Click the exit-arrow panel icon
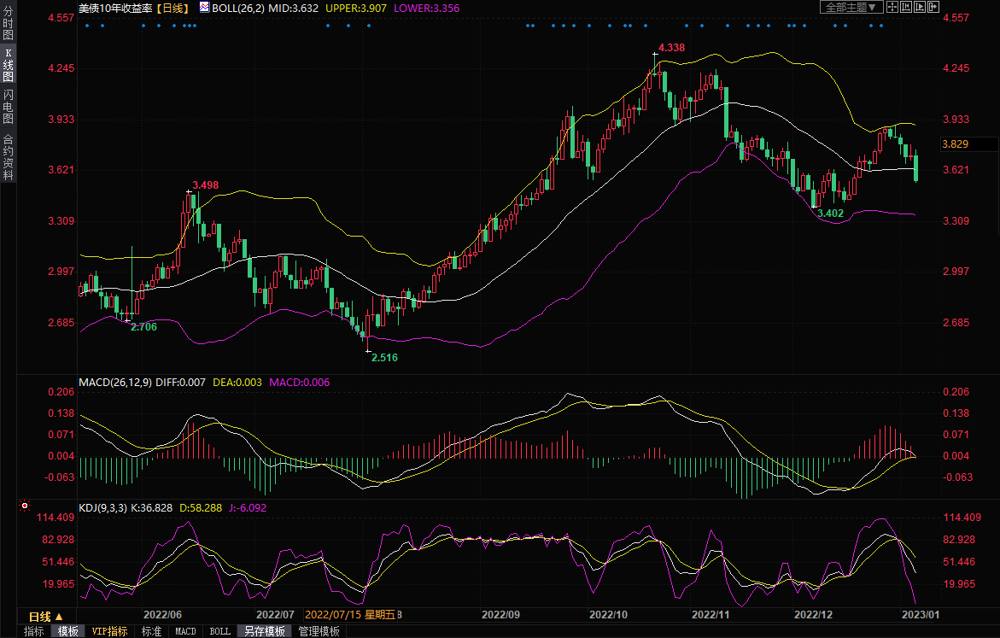 pos(933,8)
